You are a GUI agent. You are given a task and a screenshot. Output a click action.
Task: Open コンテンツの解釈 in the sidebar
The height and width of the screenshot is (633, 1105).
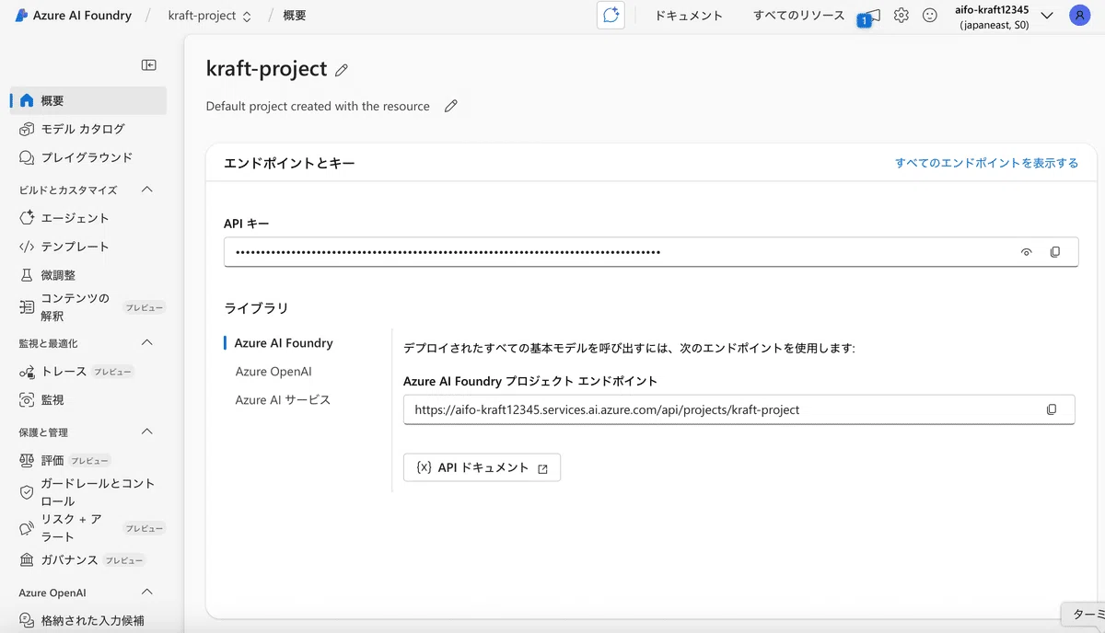click(89, 307)
